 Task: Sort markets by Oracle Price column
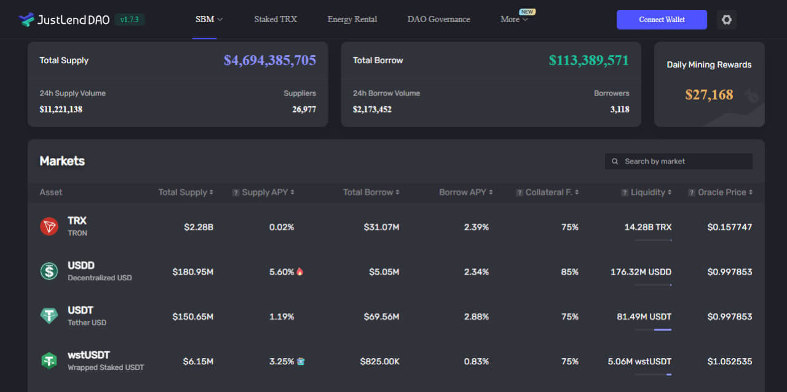pos(725,192)
